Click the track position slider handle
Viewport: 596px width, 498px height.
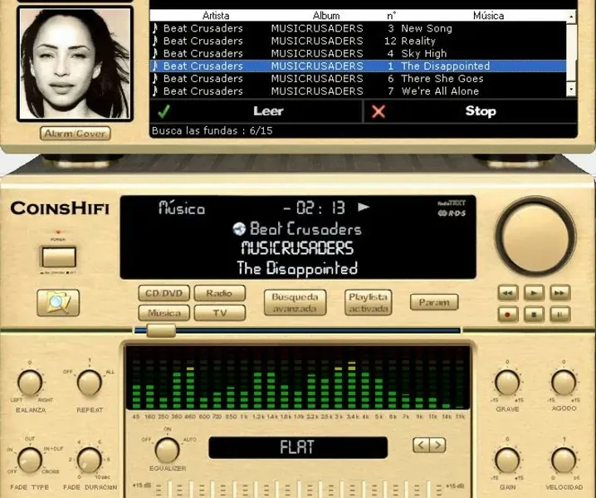161,330
